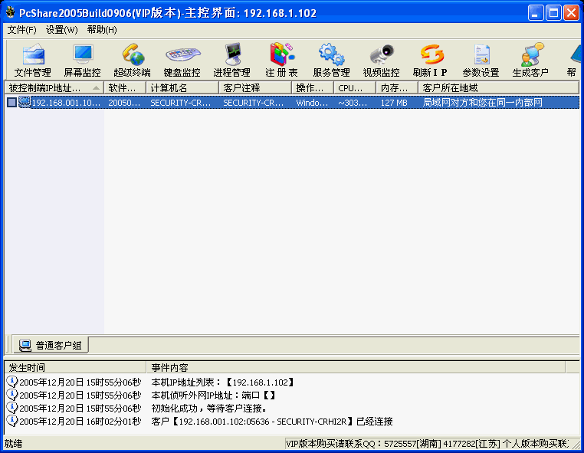Tick checkbox for client 192.168.001.10 row

(x=11, y=103)
